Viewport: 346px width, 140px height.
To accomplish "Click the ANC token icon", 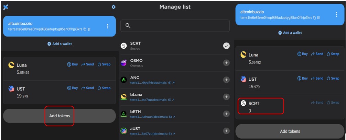I will coord(124,80).
